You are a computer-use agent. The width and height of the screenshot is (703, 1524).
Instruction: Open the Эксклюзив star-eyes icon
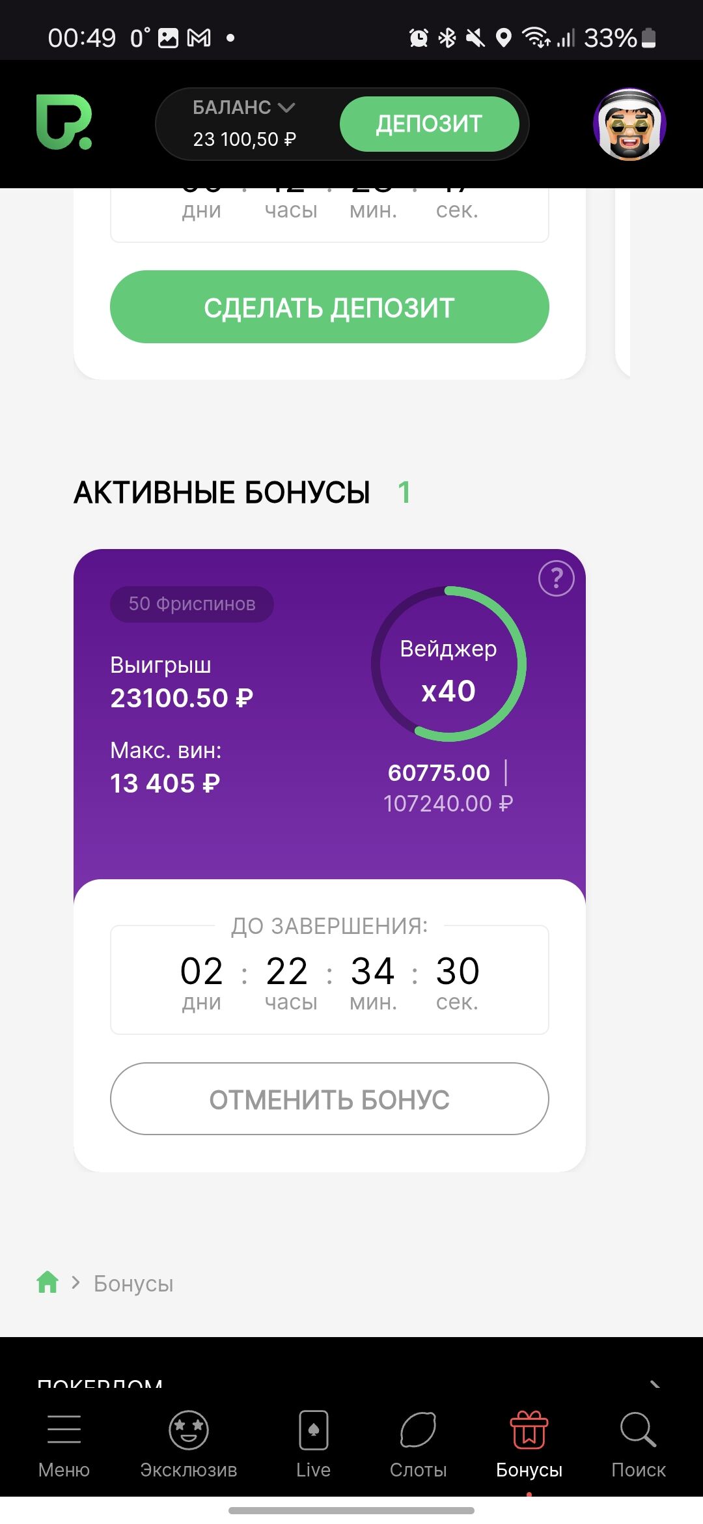(189, 1430)
